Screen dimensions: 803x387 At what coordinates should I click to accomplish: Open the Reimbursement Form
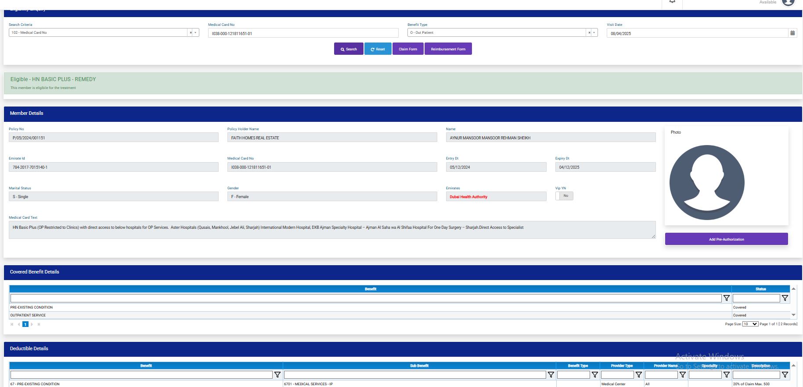click(448, 49)
